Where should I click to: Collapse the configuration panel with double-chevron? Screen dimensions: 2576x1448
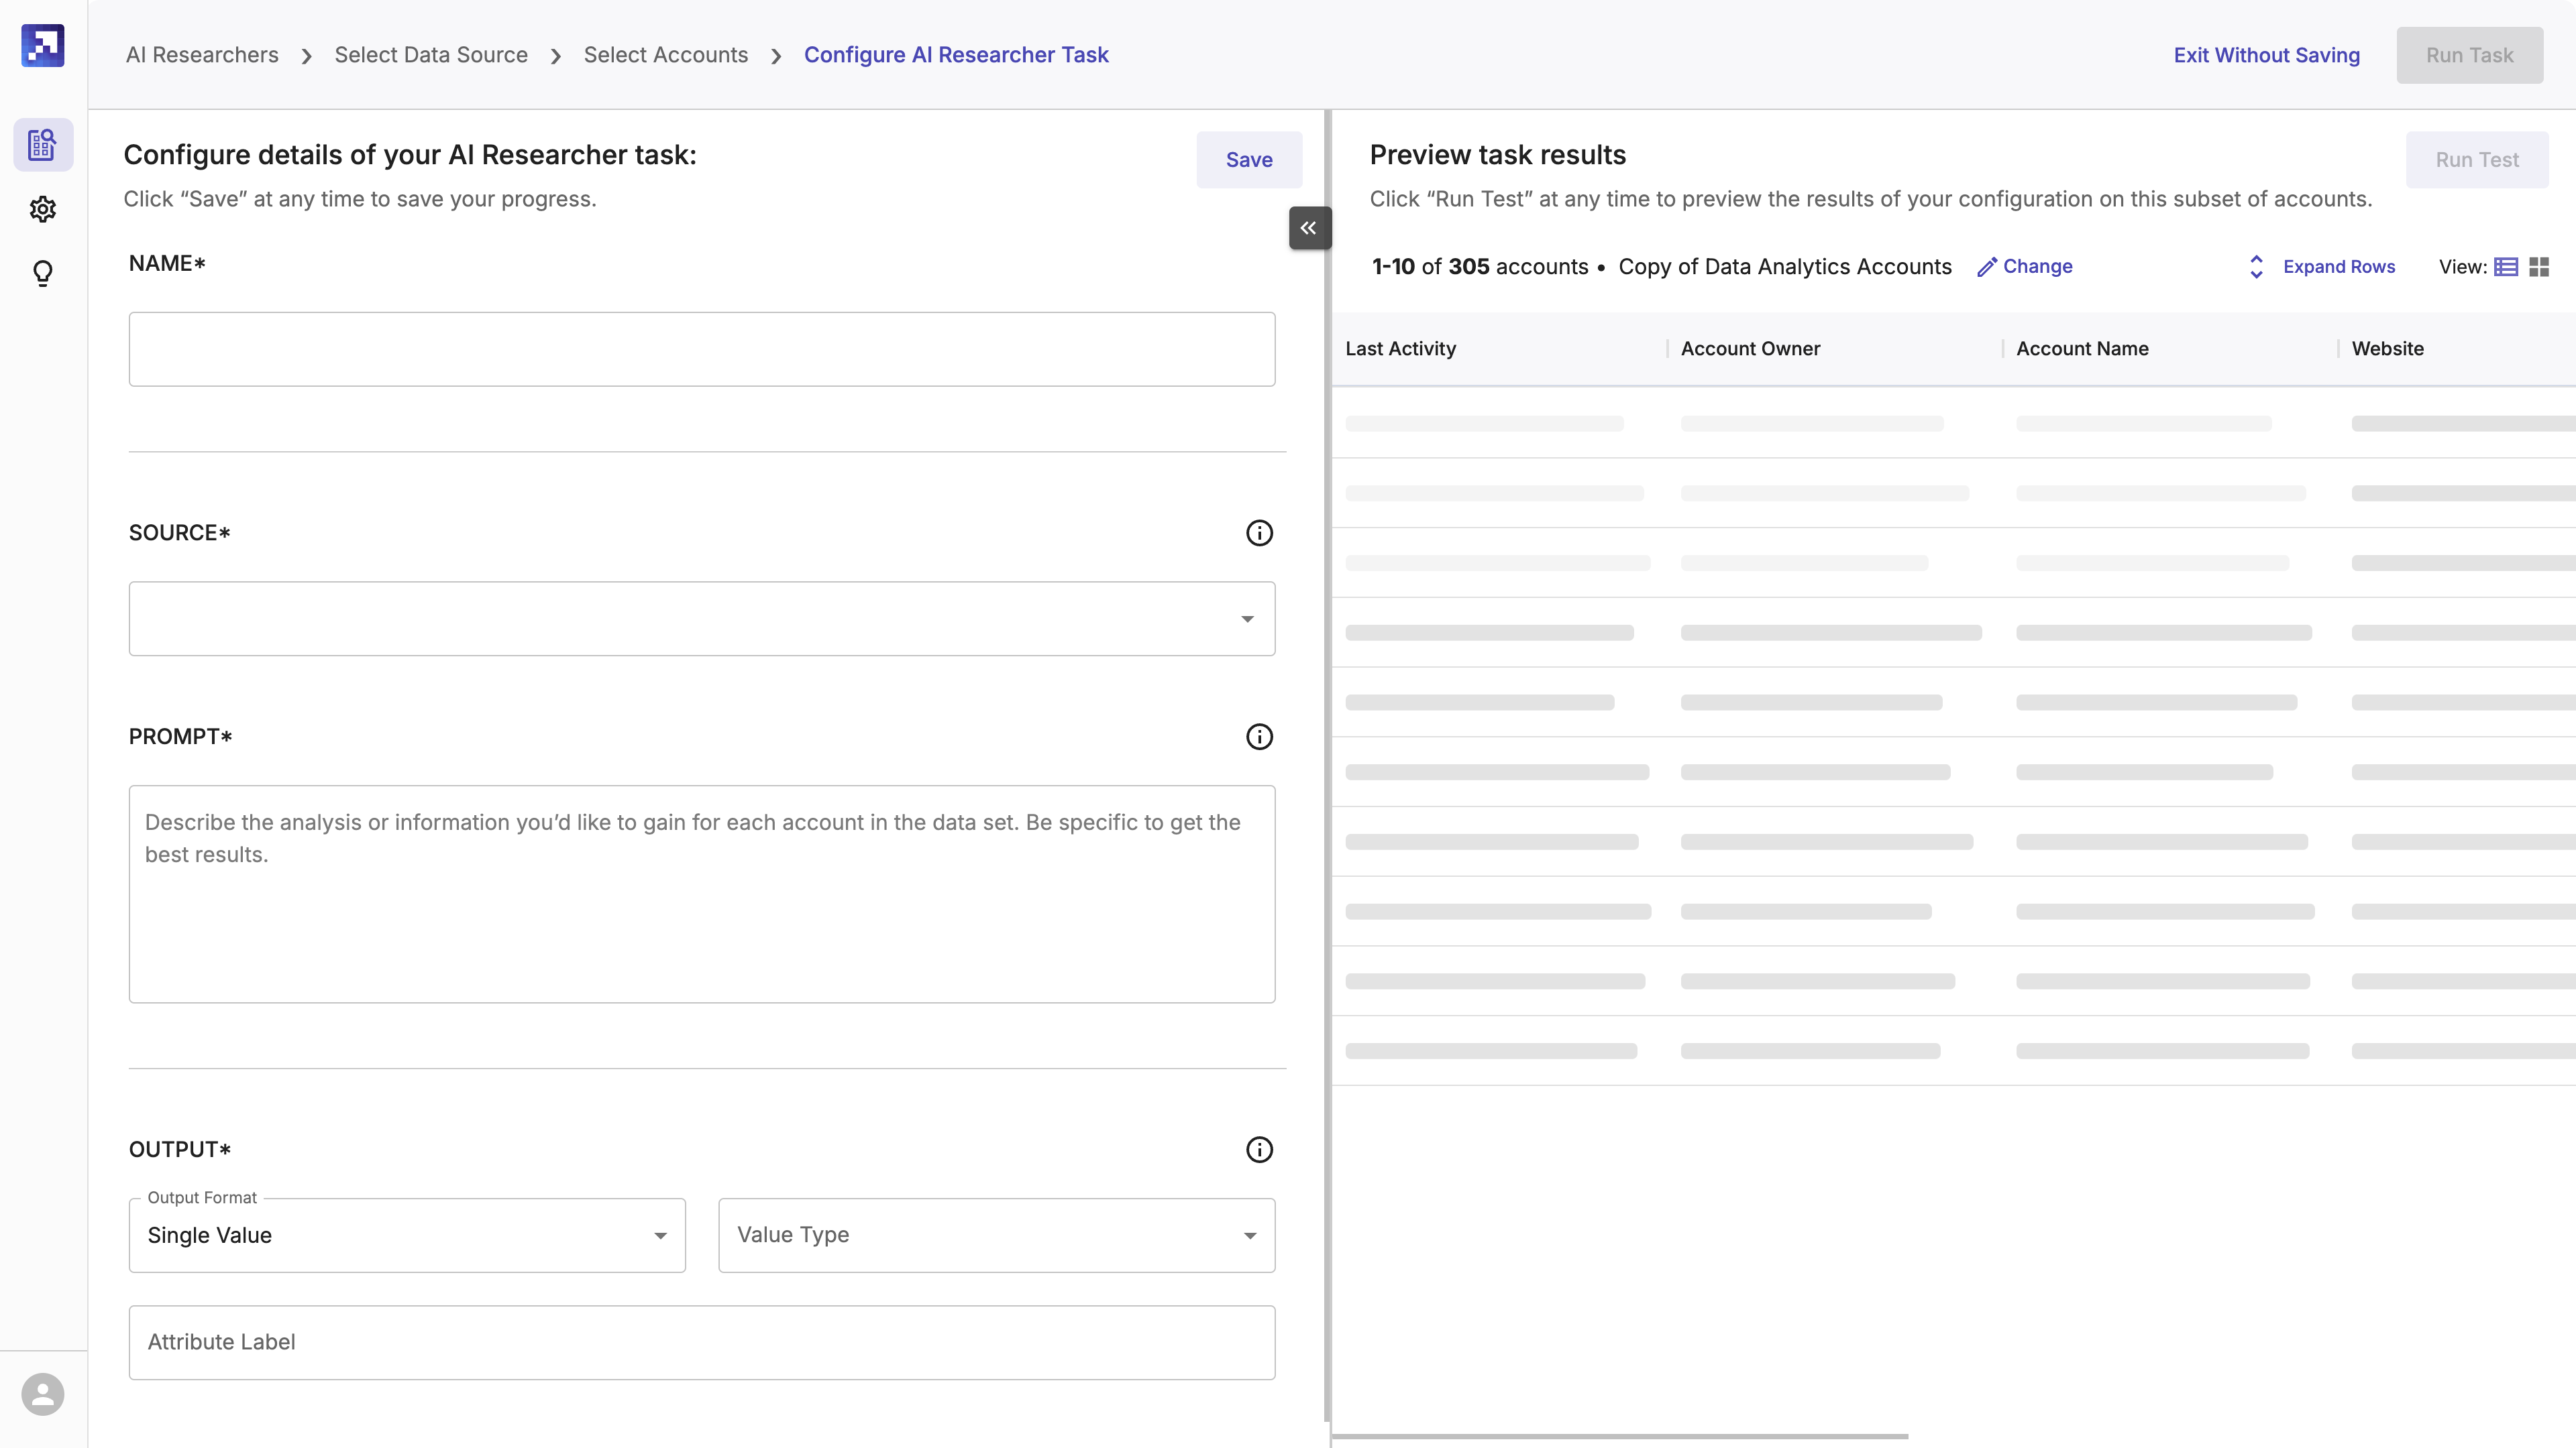[1309, 228]
